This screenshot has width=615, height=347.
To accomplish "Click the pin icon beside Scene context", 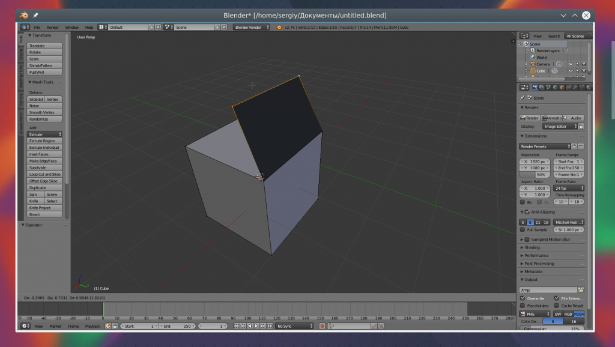I will pos(522,98).
